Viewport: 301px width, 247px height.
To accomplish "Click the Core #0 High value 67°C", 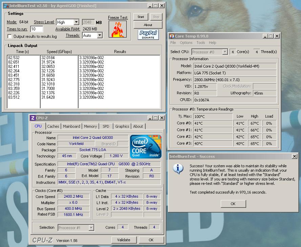I will [255, 123].
